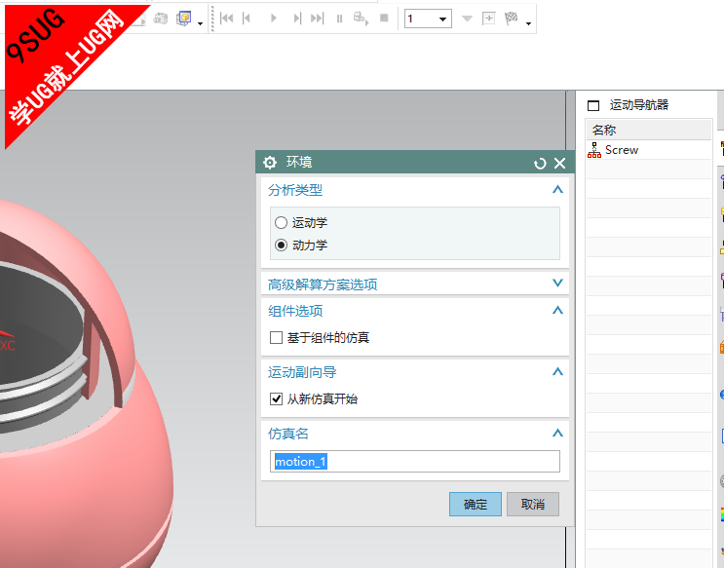
Task: Click the 仿真名 section title
Action: tap(288, 435)
